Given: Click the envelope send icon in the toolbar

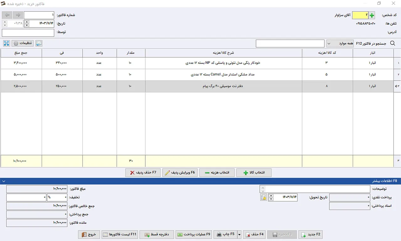Looking at the screenshot, I should click(x=39, y=43).
